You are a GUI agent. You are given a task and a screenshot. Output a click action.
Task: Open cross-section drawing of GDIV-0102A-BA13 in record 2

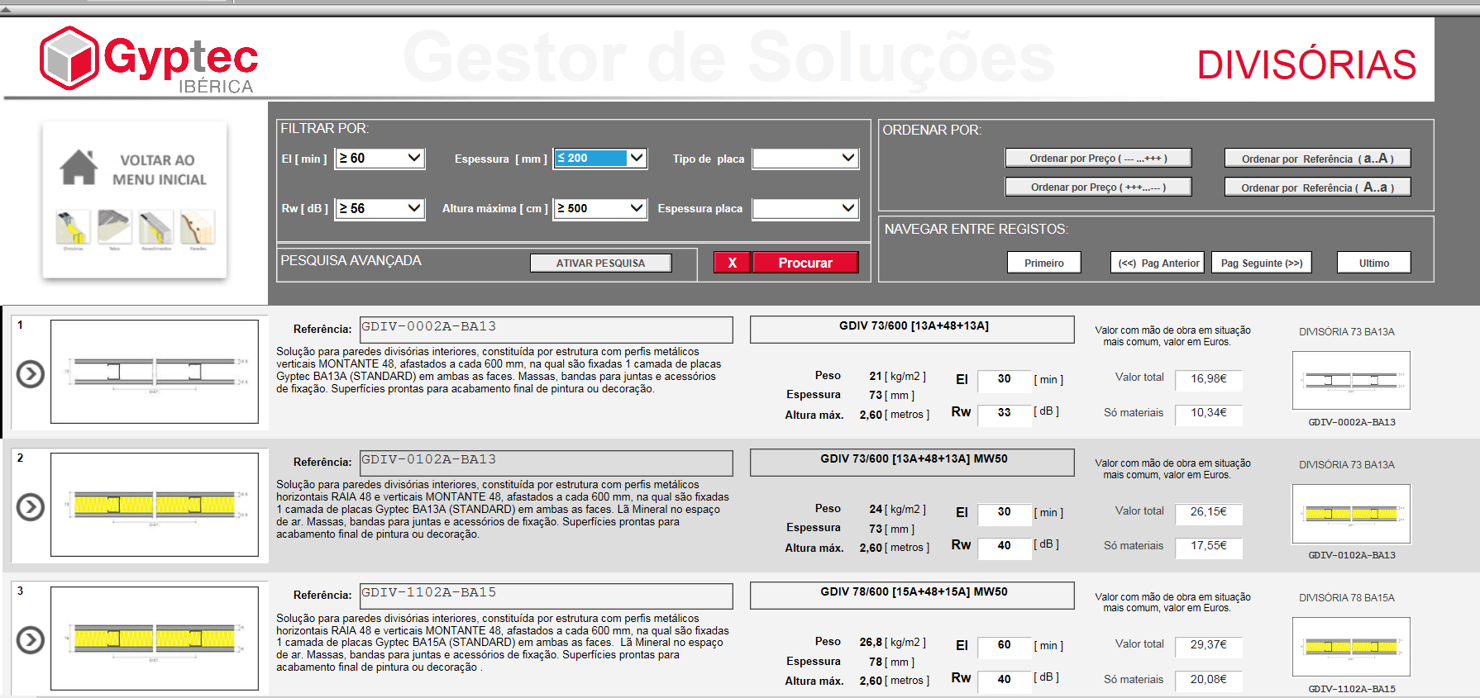point(155,505)
